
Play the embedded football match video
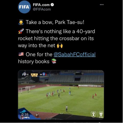[x=61, y=95]
